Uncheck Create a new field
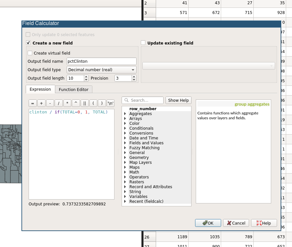 click(x=28, y=43)
